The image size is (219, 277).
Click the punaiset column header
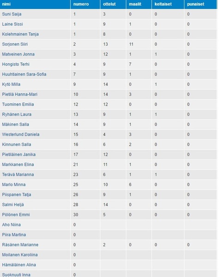pyautogui.click(x=195, y=4)
